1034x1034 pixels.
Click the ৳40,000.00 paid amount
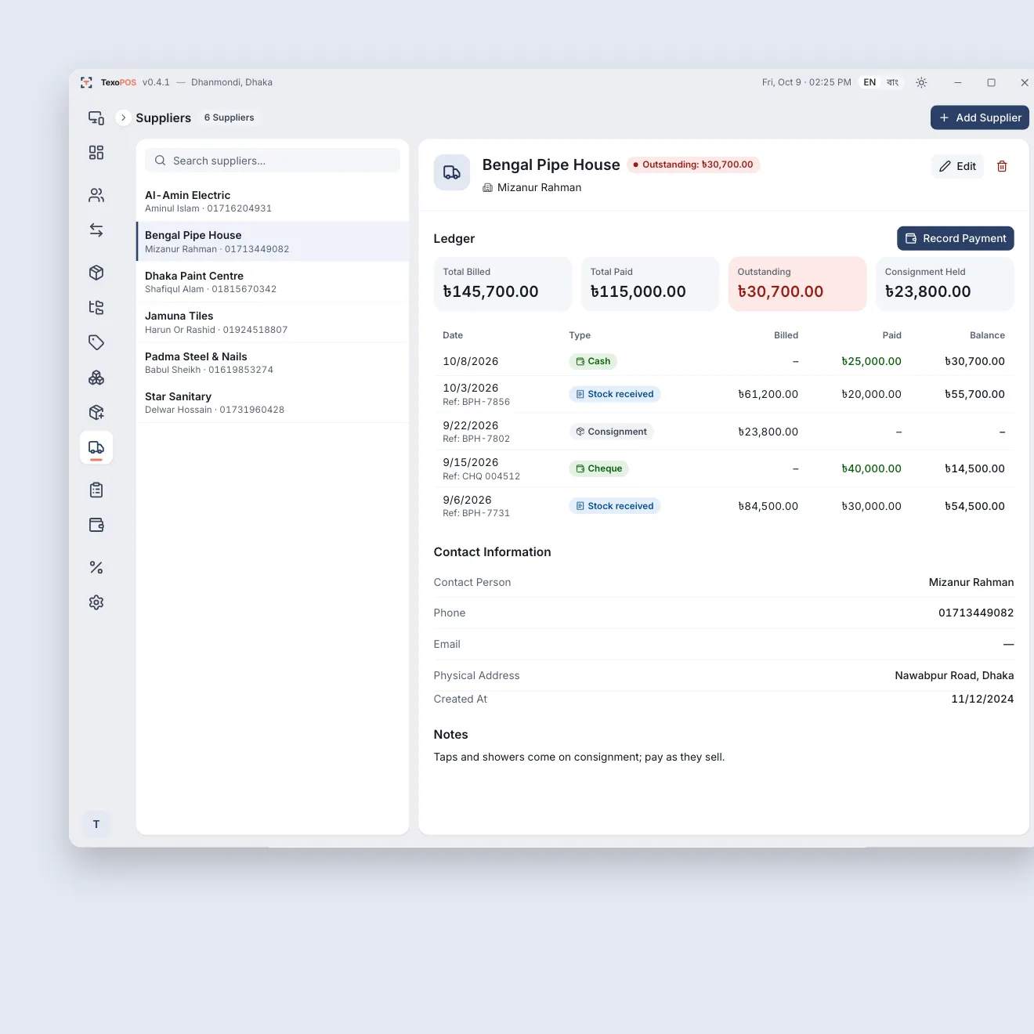(871, 468)
